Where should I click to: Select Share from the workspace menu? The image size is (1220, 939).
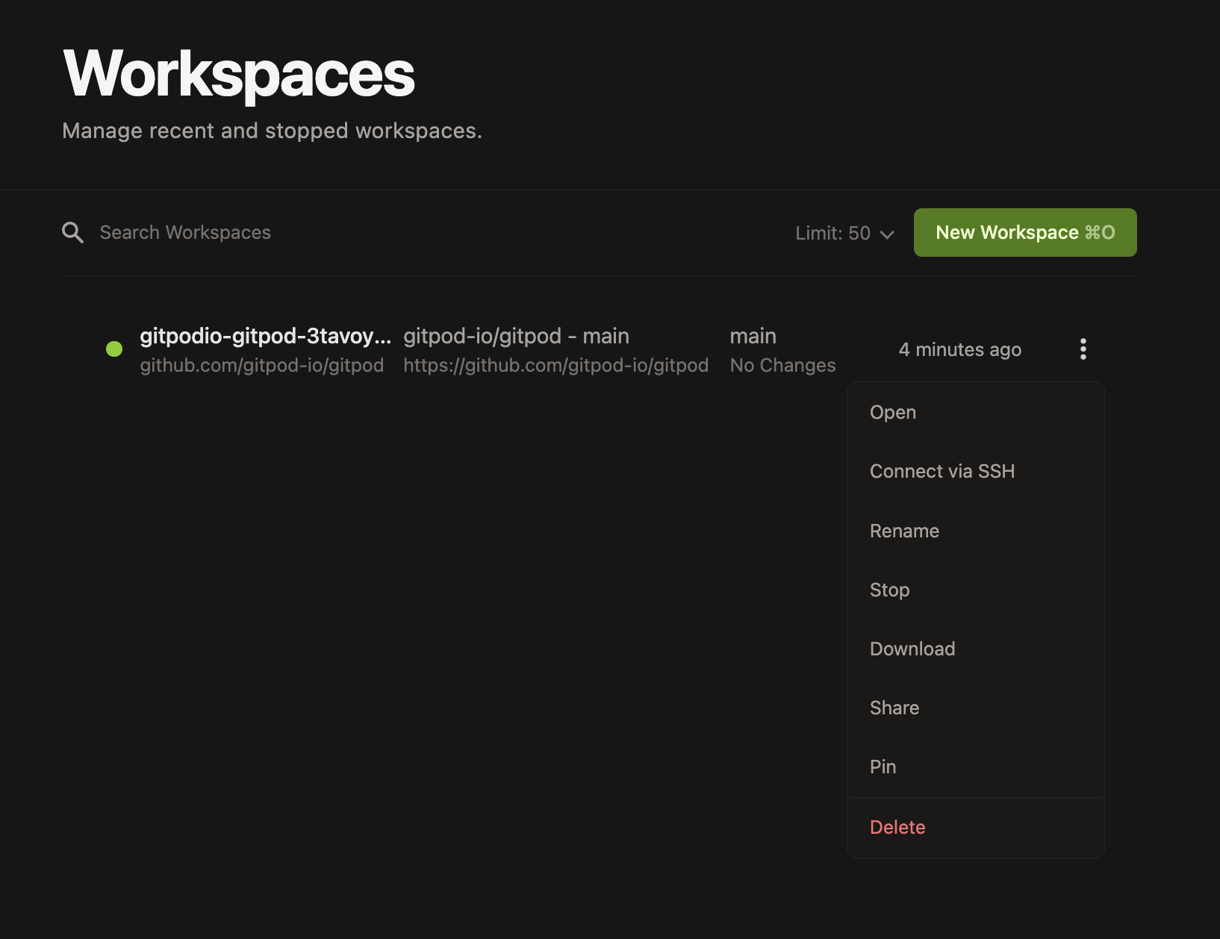894,708
